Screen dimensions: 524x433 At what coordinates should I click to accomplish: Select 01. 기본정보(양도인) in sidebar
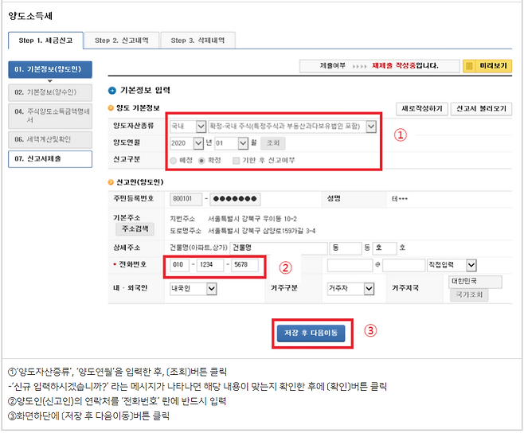pos(53,69)
